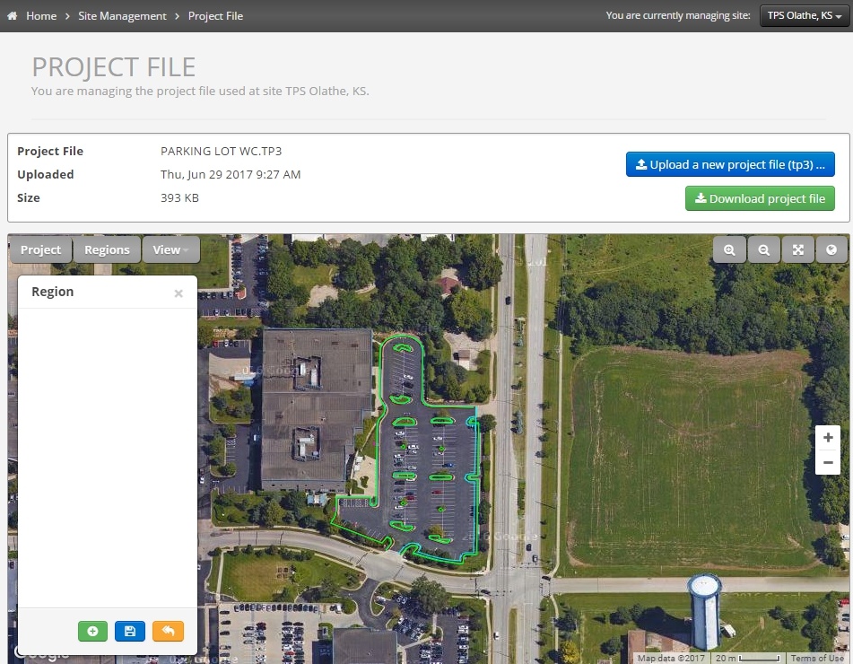Viewport: 853px width, 664px height.
Task: Open the Project tab on the map
Action: [x=40, y=249]
